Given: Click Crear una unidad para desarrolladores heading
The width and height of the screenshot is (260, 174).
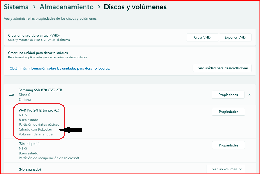Looking at the screenshot, I should point(38,53).
